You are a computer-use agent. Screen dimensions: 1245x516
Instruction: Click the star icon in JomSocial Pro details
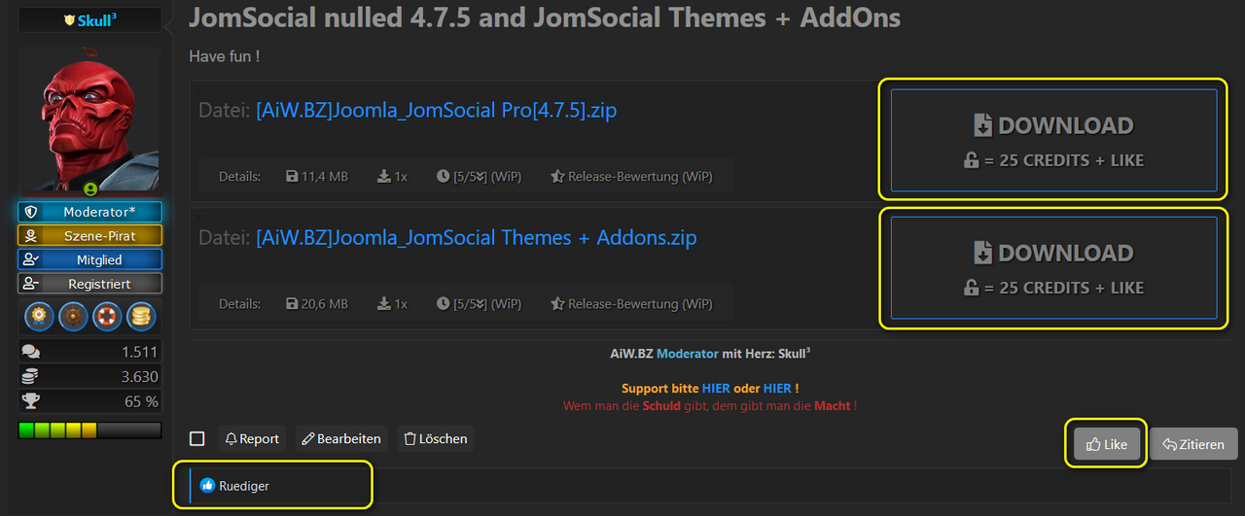(x=557, y=177)
